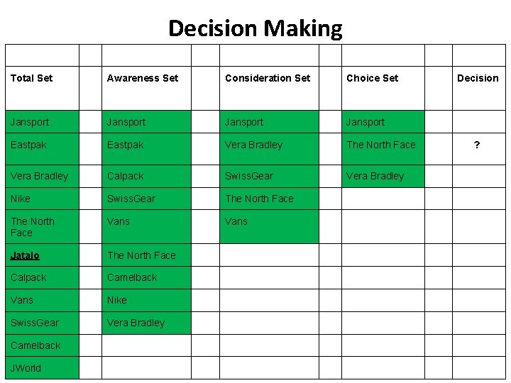
Task: Click the "Choice Set" header cell
Action: click(x=372, y=78)
